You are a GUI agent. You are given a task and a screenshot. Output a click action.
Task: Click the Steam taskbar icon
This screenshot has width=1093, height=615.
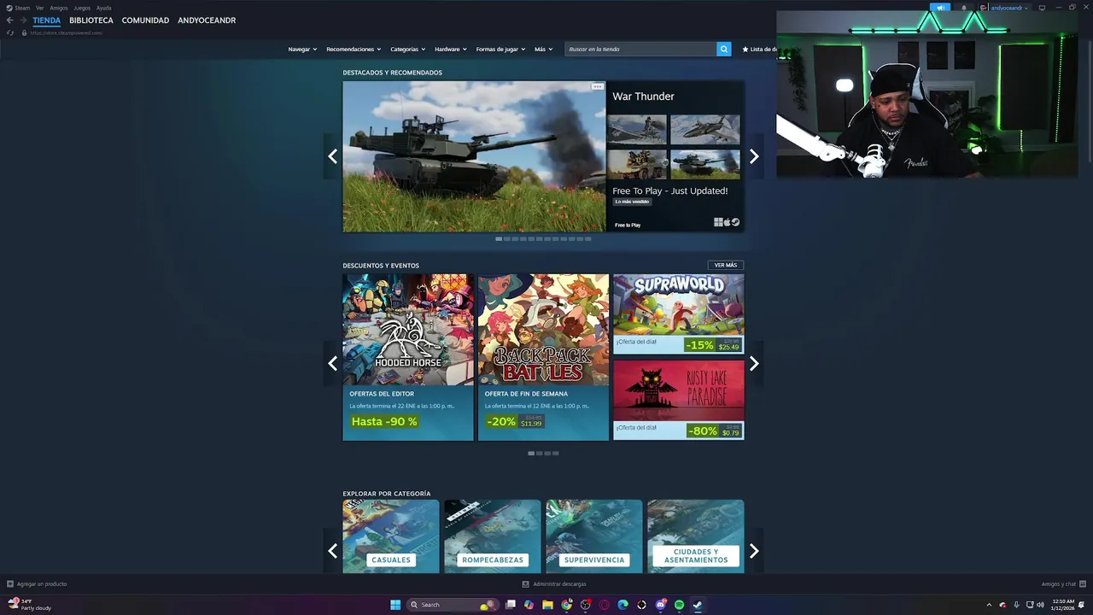698,605
